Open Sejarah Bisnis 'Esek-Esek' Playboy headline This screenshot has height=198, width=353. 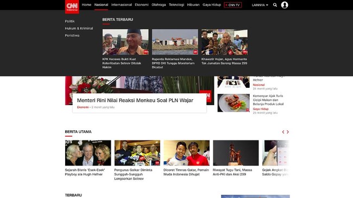(x=85, y=172)
